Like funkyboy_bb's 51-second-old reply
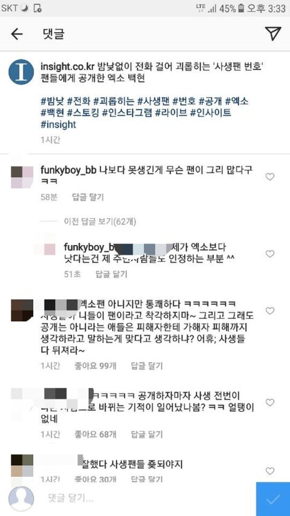The image size is (290, 516). click(270, 253)
